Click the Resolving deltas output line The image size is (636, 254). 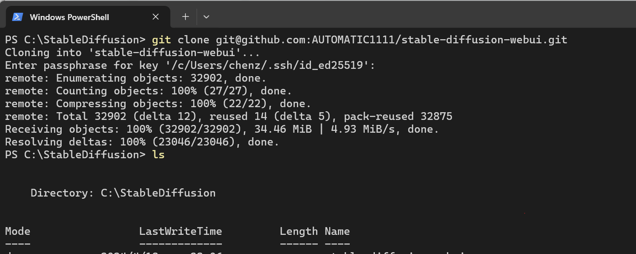tap(142, 142)
